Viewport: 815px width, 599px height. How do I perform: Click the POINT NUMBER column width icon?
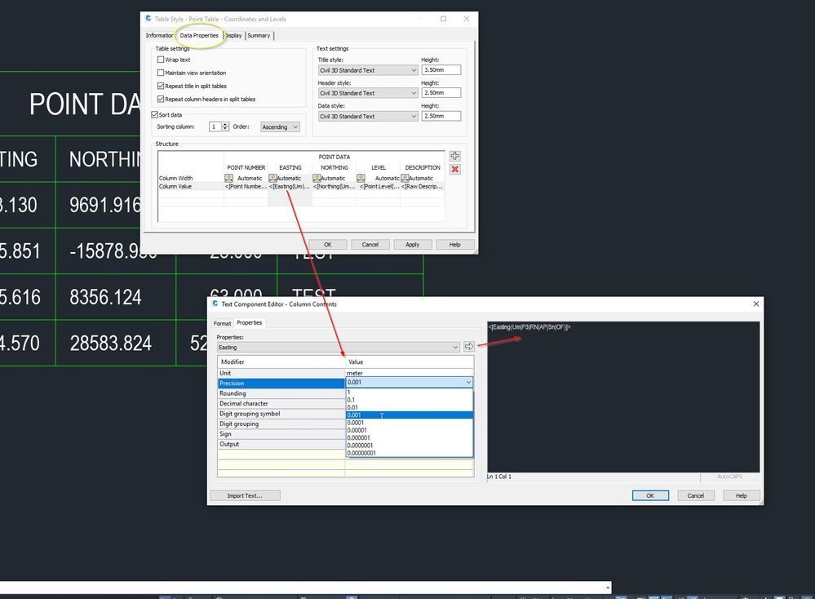point(228,178)
